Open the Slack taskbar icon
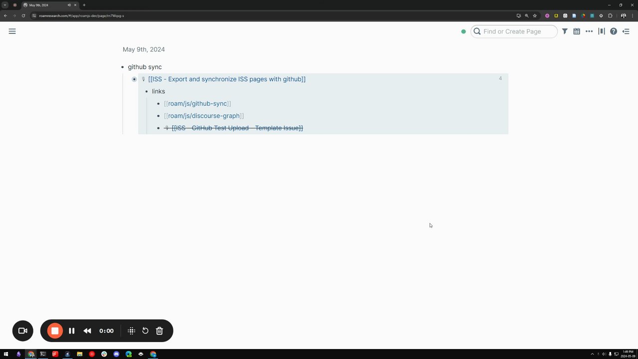Screen dimensions: 638x359 (x=104, y=354)
